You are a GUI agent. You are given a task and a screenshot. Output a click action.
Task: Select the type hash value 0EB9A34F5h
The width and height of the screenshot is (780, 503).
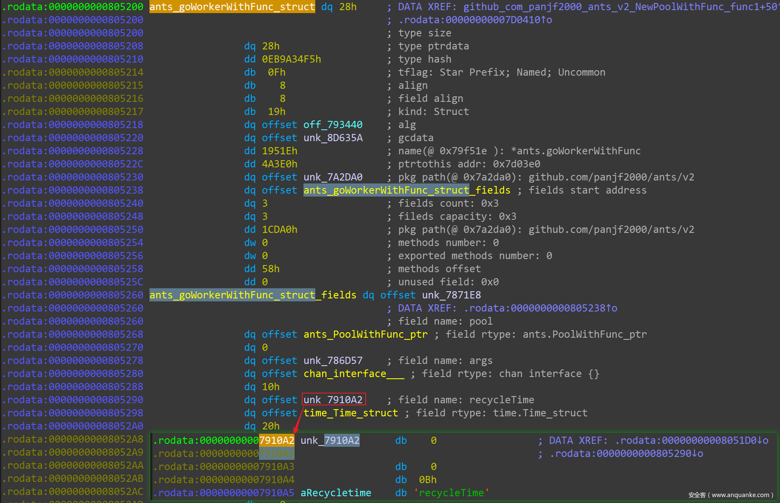point(291,59)
